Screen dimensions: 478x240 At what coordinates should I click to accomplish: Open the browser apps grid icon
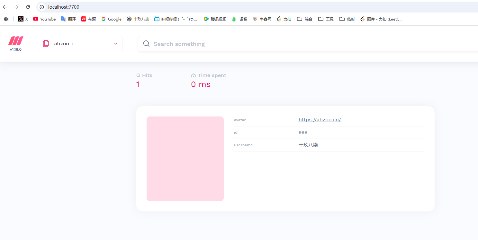coord(6,19)
